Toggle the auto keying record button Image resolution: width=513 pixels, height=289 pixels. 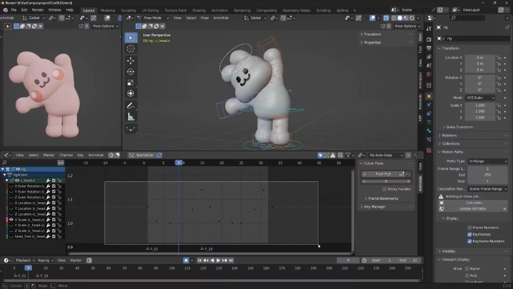coord(186,260)
